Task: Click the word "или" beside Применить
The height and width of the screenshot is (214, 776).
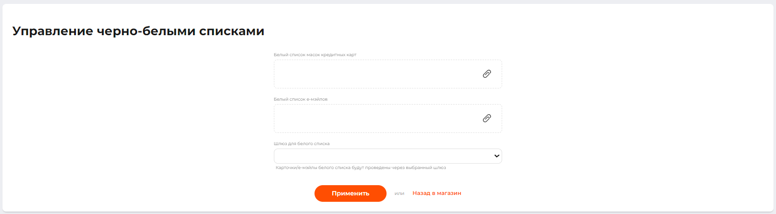Action: tap(399, 193)
